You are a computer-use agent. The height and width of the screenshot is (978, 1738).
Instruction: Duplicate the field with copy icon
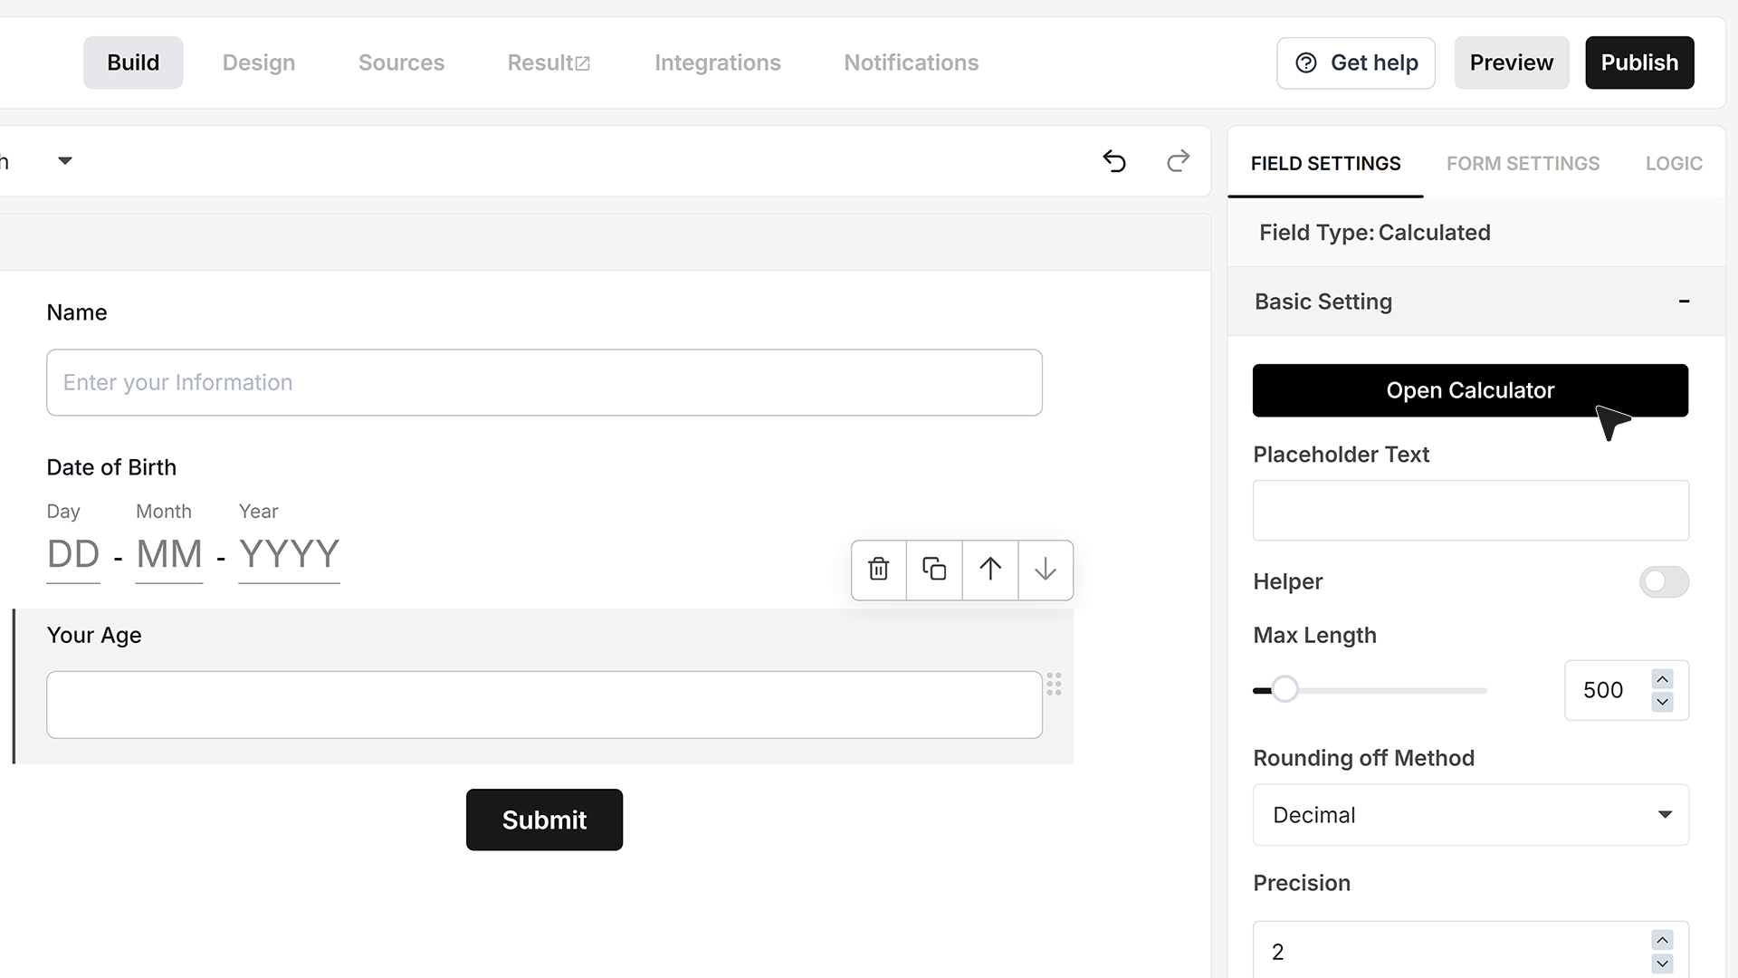point(934,570)
